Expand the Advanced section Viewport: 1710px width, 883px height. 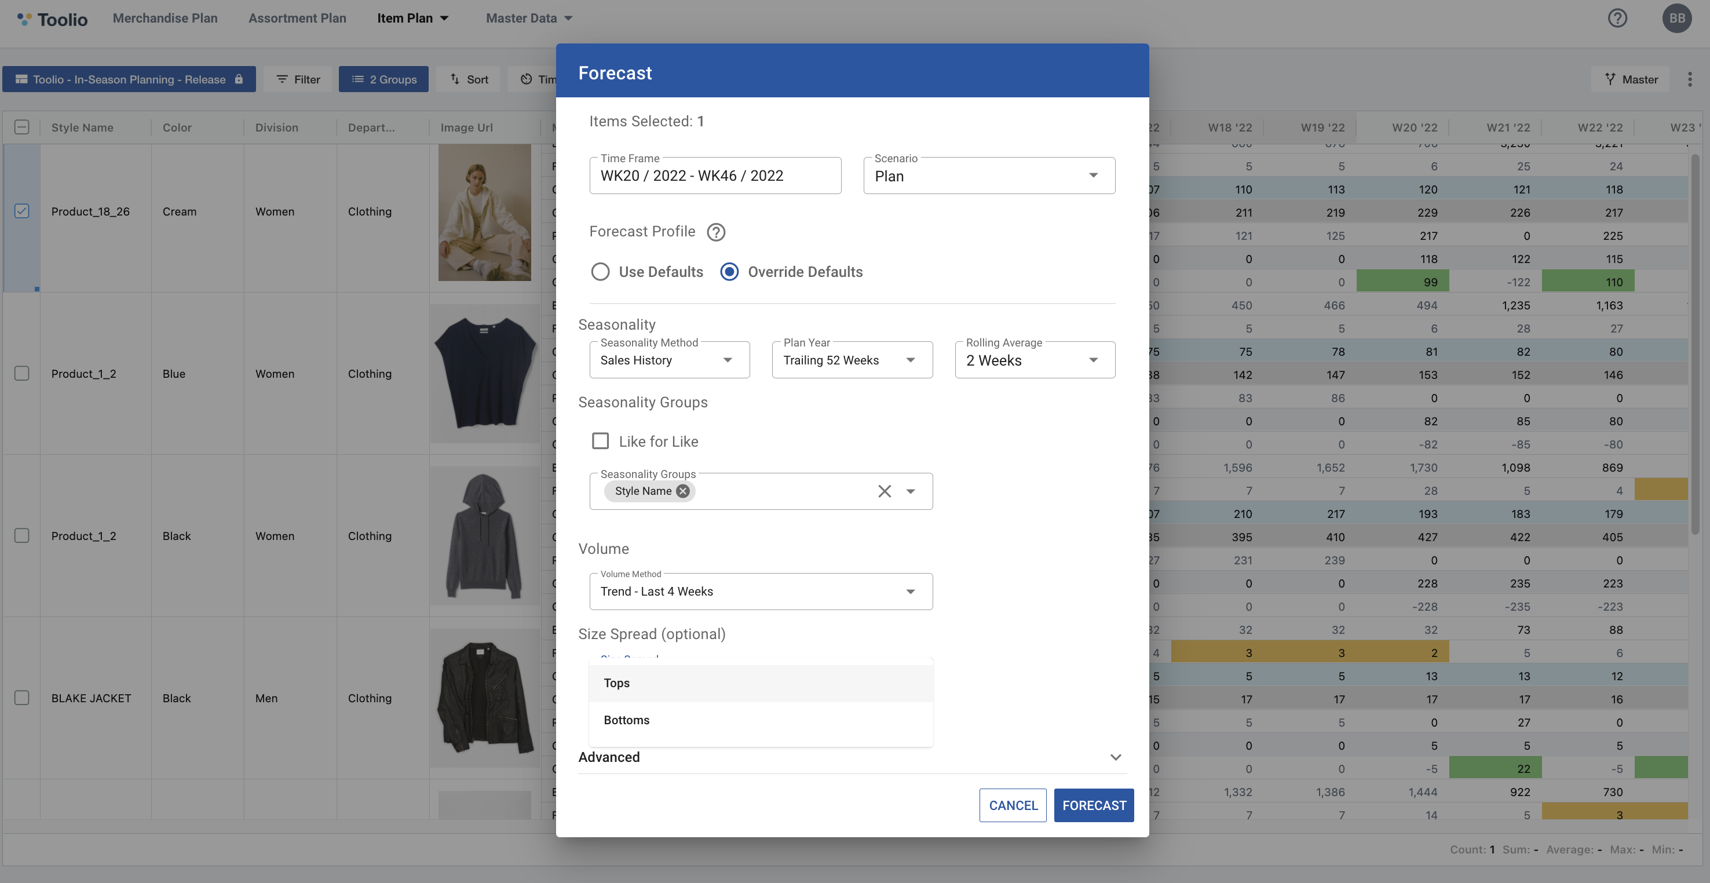pos(1115,757)
